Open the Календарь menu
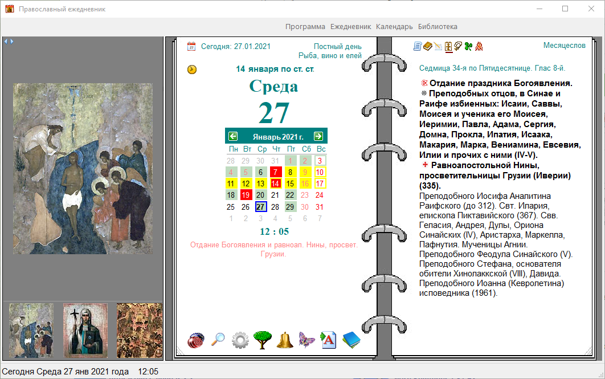 pos(394,27)
